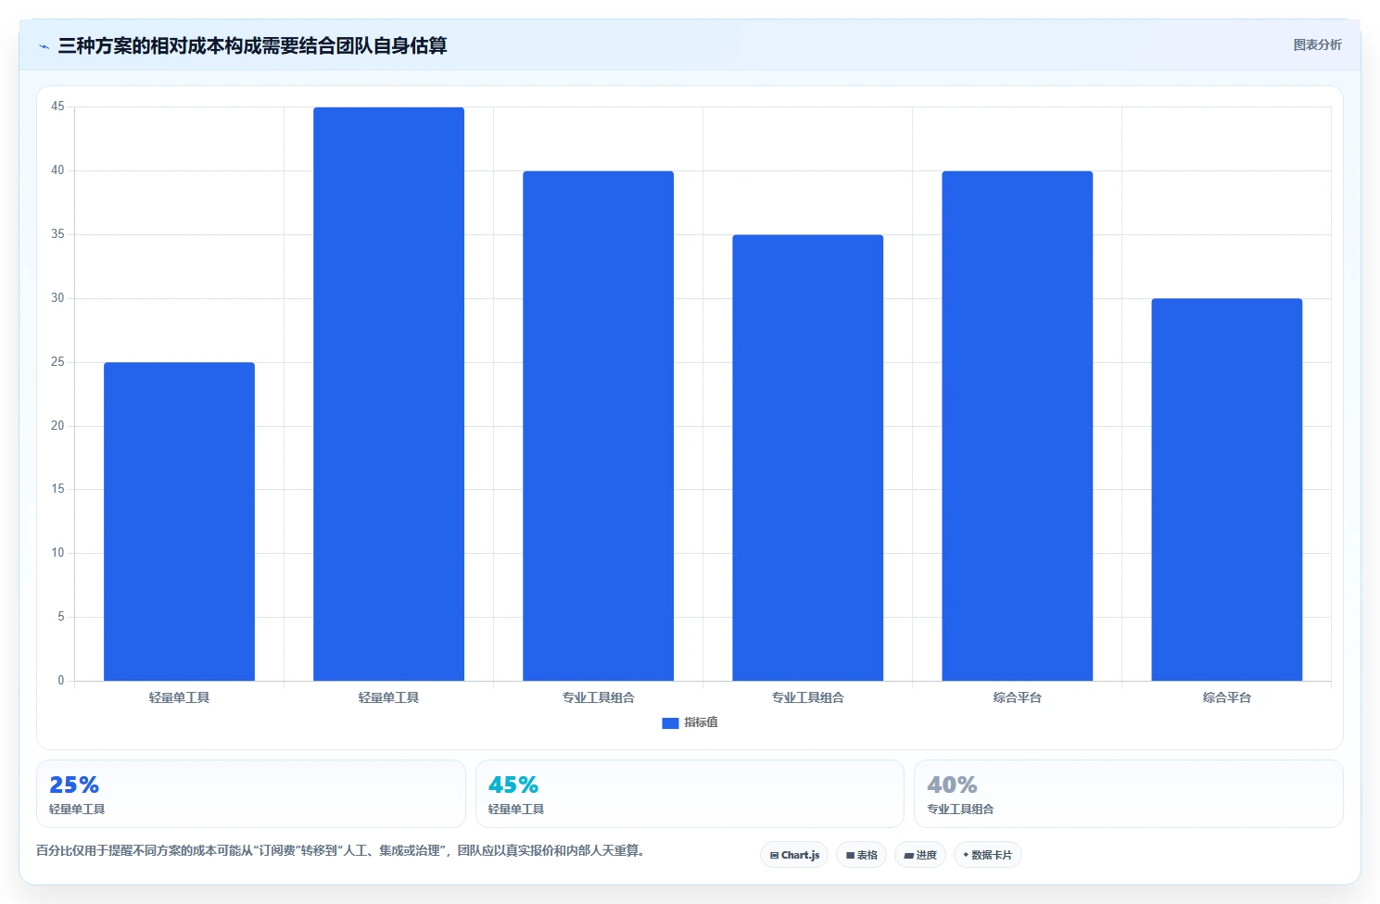Click the bar reaching value 35

point(807,458)
